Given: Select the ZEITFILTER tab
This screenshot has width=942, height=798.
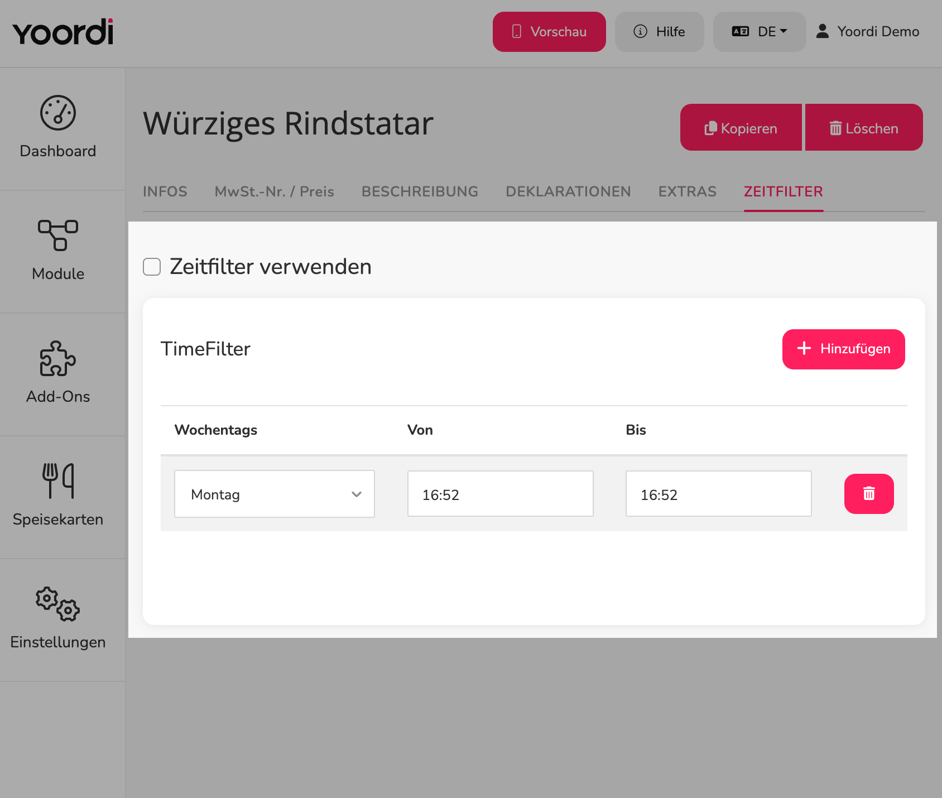Looking at the screenshot, I should (784, 191).
